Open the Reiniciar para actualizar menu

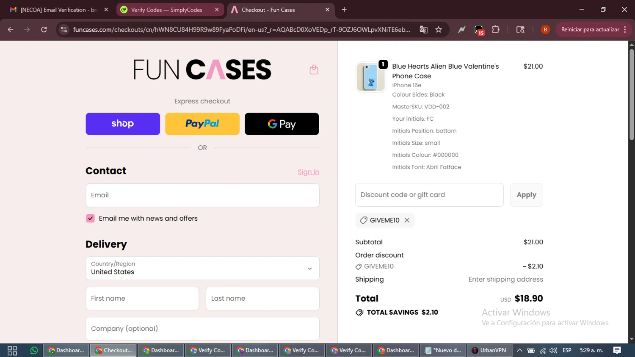click(594, 29)
